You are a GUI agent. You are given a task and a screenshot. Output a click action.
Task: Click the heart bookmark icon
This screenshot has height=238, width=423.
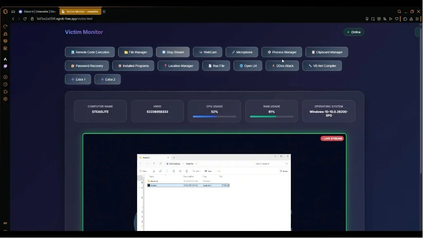pos(397,19)
